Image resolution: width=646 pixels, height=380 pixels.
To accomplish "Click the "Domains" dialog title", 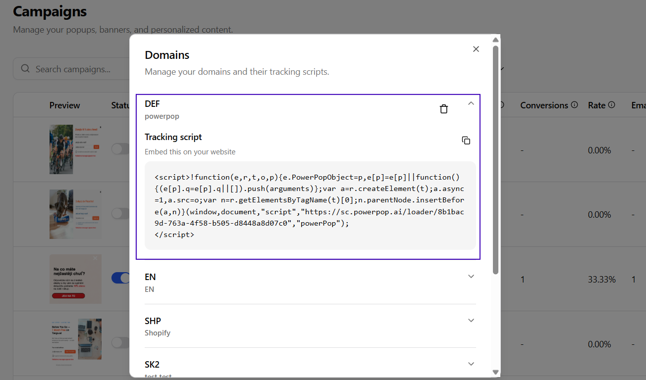I will 167,55.
